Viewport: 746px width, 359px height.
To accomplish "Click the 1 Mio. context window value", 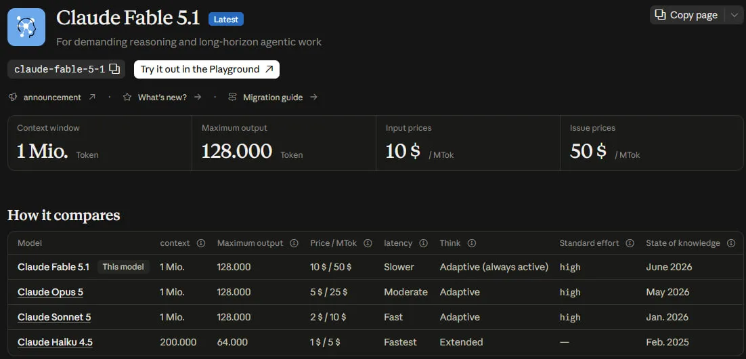I will 43,151.
